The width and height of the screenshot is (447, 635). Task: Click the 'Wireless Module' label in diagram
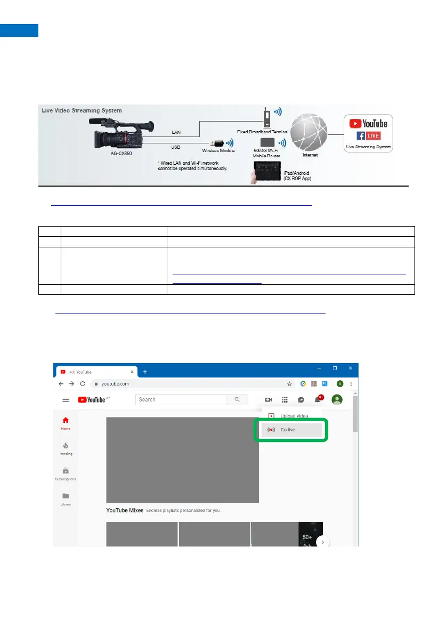pyautogui.click(x=218, y=150)
